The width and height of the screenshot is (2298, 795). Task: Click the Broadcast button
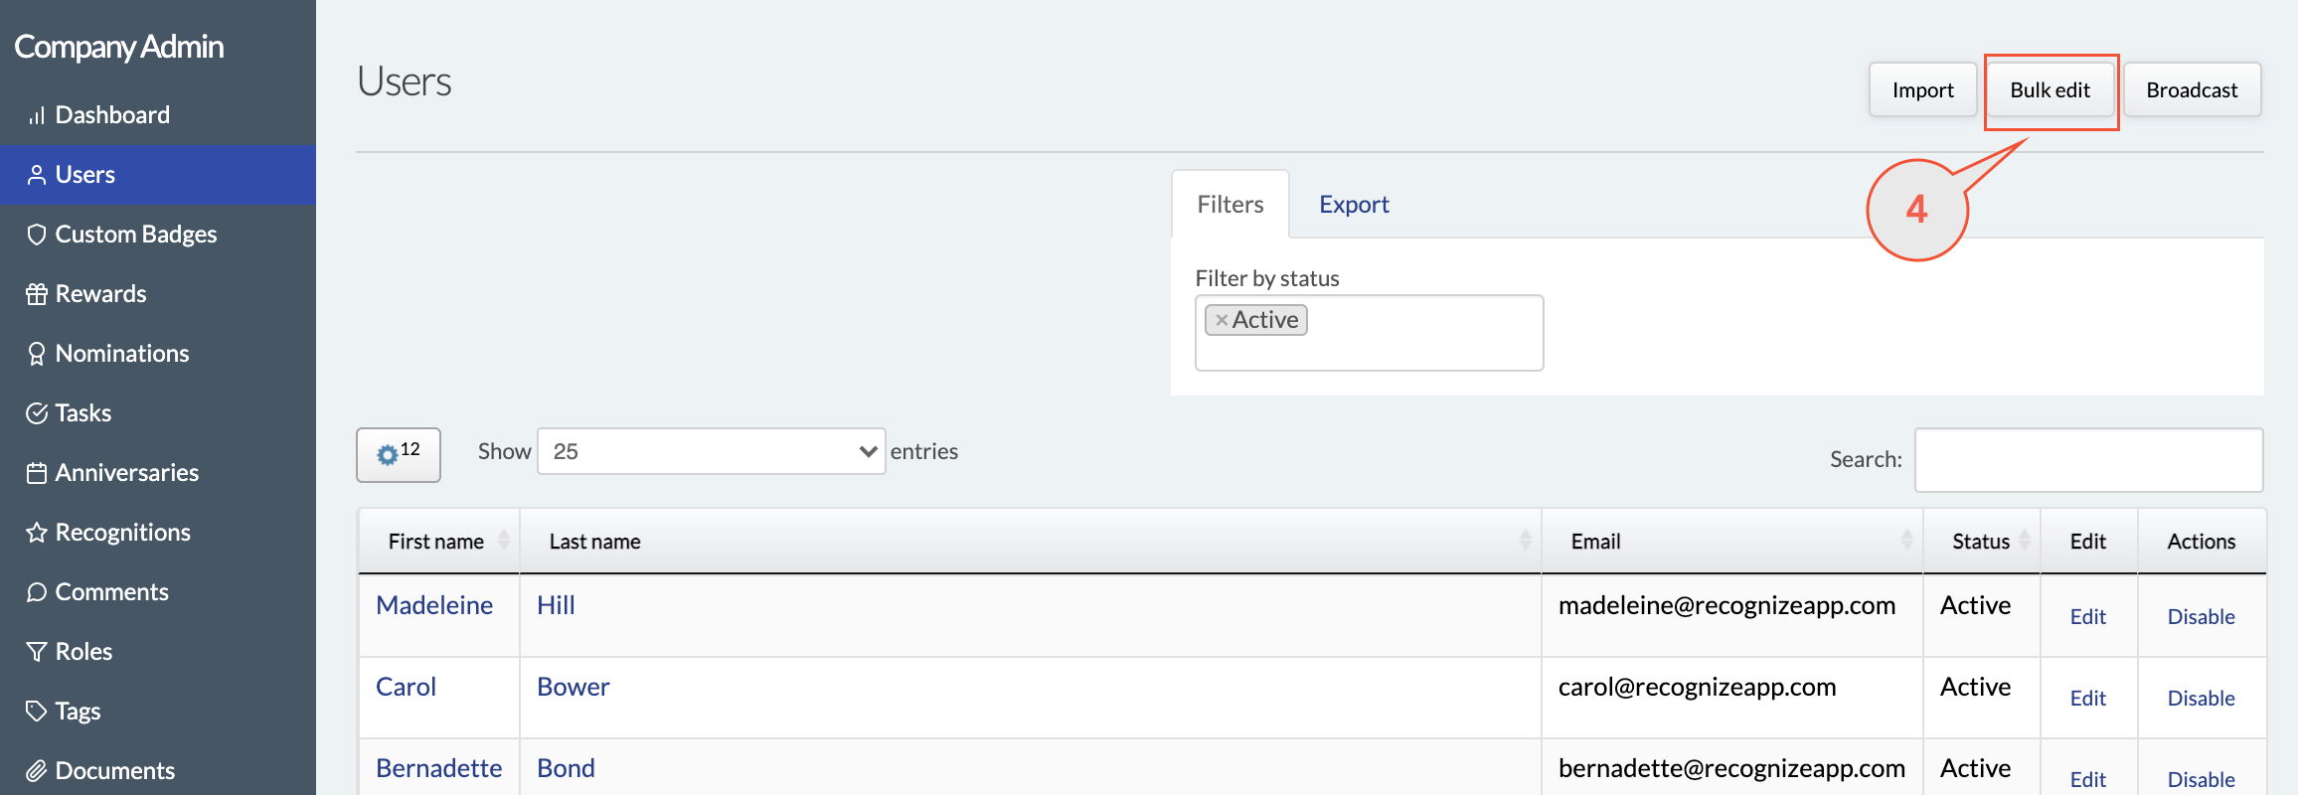click(x=2192, y=90)
